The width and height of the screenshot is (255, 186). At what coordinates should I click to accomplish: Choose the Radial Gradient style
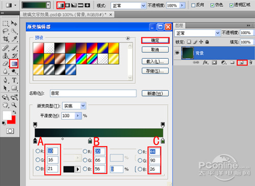67,6
